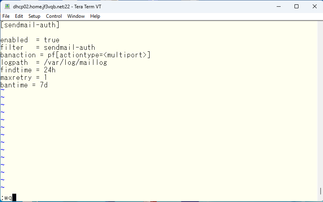Maximize the Tera Term window

pyautogui.click(x=296, y=7)
